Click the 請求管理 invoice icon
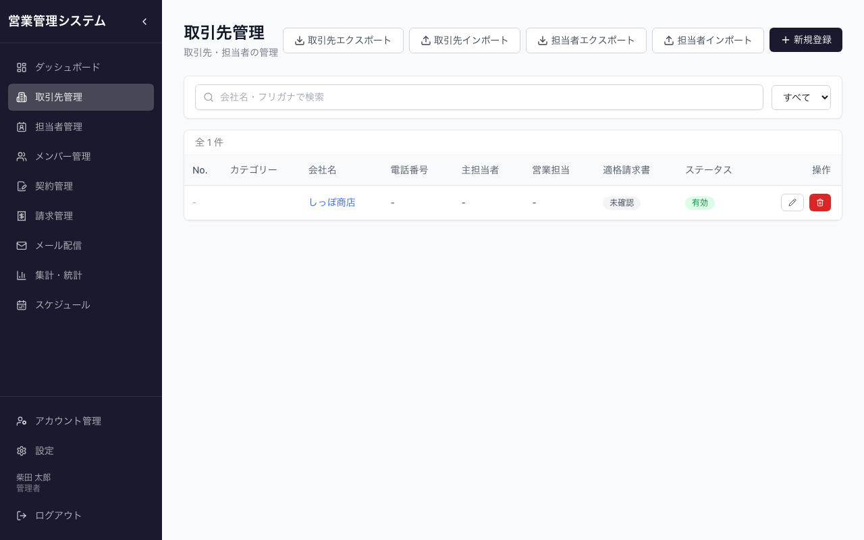 pyautogui.click(x=22, y=216)
